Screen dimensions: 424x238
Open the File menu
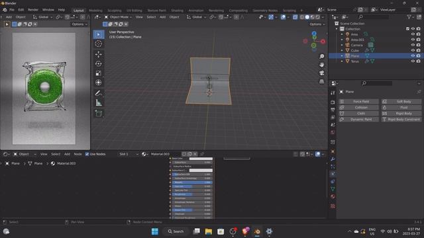12,10
